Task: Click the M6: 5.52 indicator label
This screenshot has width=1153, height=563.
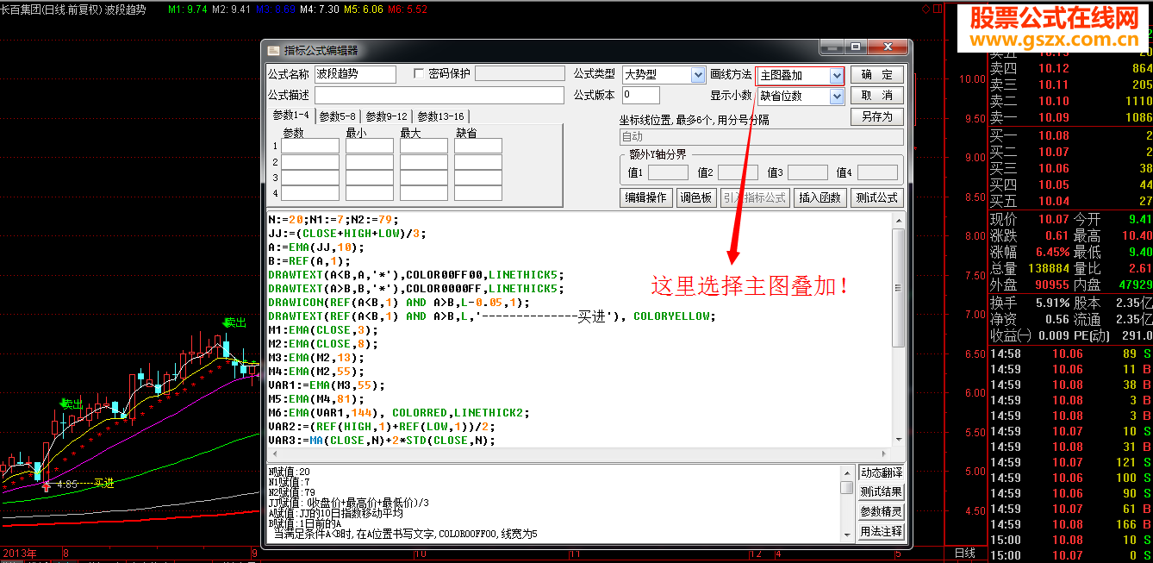Action: tap(408, 9)
